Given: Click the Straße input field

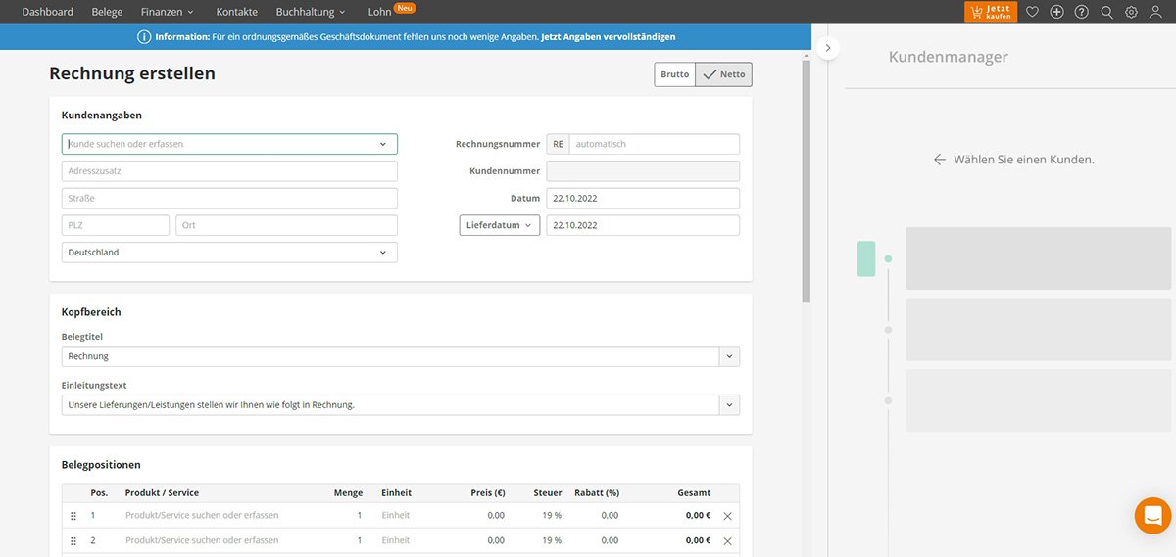Looking at the screenshot, I should click(229, 198).
